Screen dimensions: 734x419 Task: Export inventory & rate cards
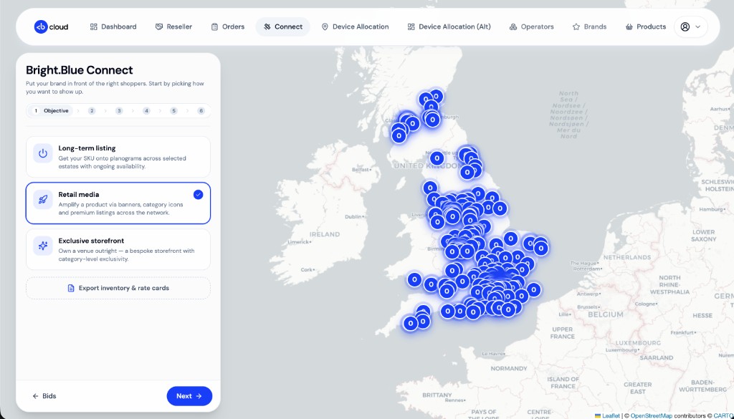click(118, 288)
